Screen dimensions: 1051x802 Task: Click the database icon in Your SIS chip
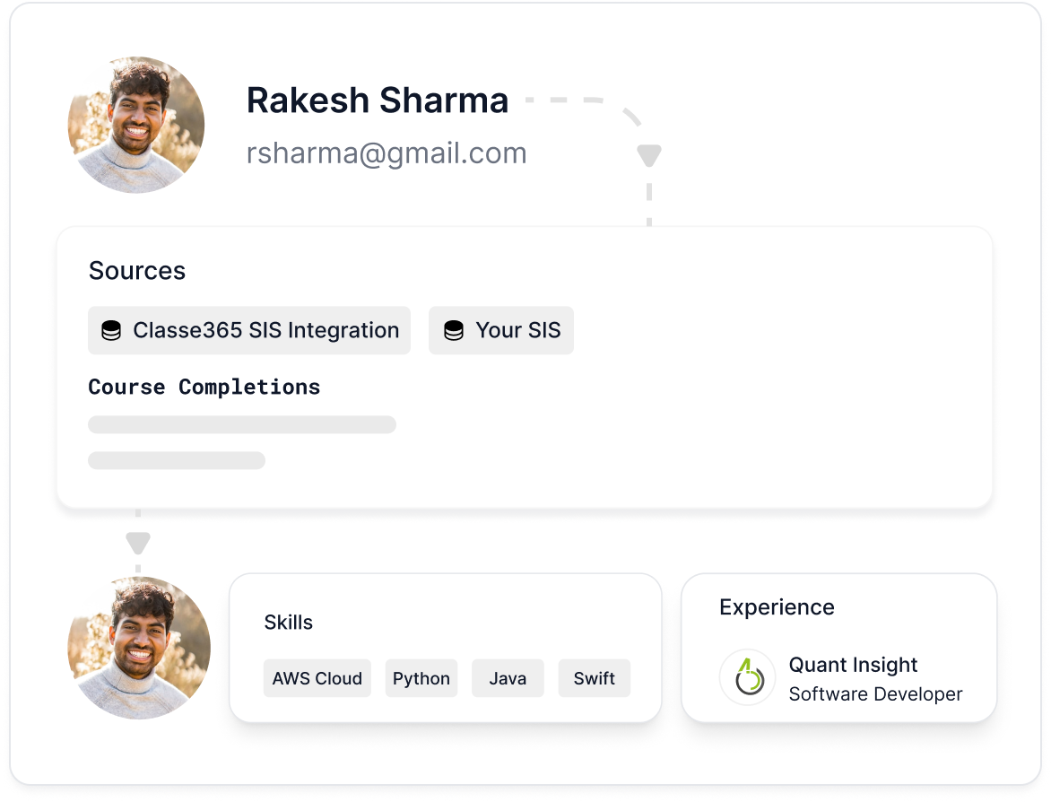click(x=454, y=331)
